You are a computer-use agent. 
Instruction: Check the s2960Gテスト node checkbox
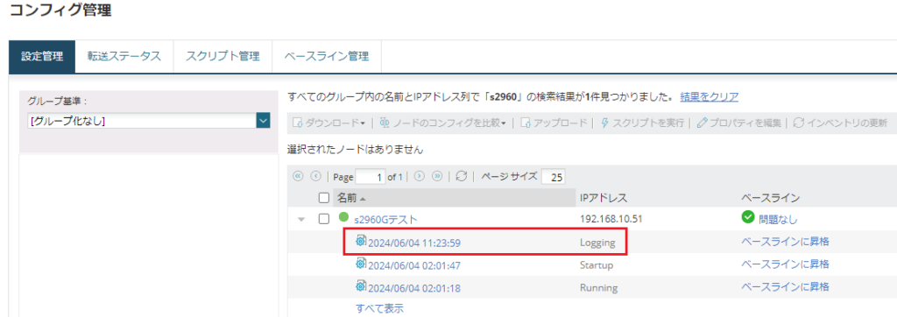pos(324,219)
